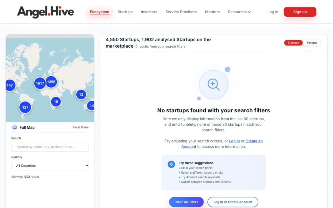Click 'Clear your search filters' suggestion text
This screenshot has height=208, width=333.
197,168
